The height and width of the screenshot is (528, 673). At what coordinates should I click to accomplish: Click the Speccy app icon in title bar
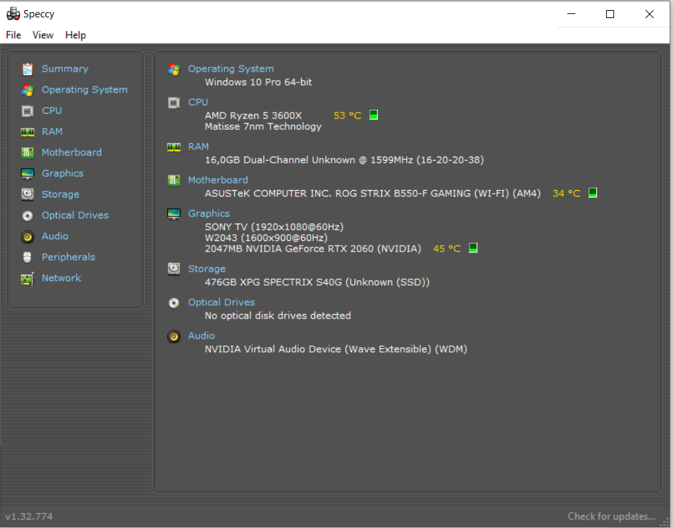tap(13, 14)
